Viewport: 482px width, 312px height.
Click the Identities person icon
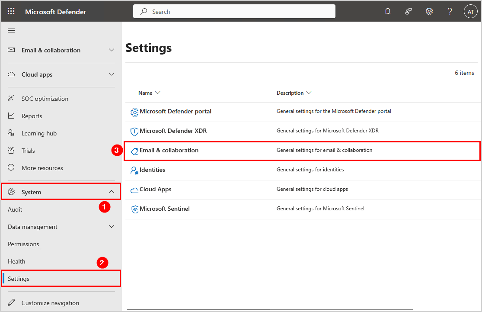pyautogui.click(x=134, y=170)
